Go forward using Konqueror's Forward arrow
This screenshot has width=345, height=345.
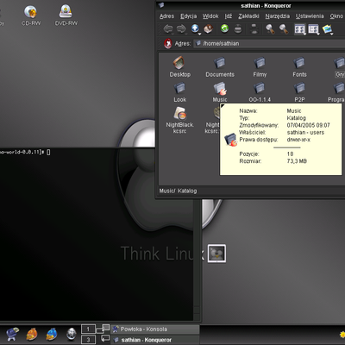pos(181,28)
